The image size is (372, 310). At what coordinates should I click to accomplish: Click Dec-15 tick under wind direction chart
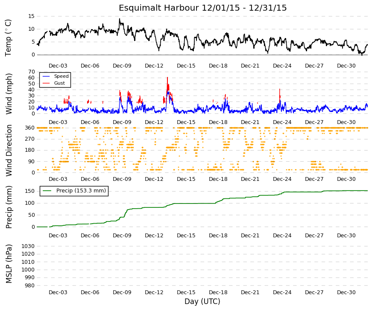click(186, 179)
